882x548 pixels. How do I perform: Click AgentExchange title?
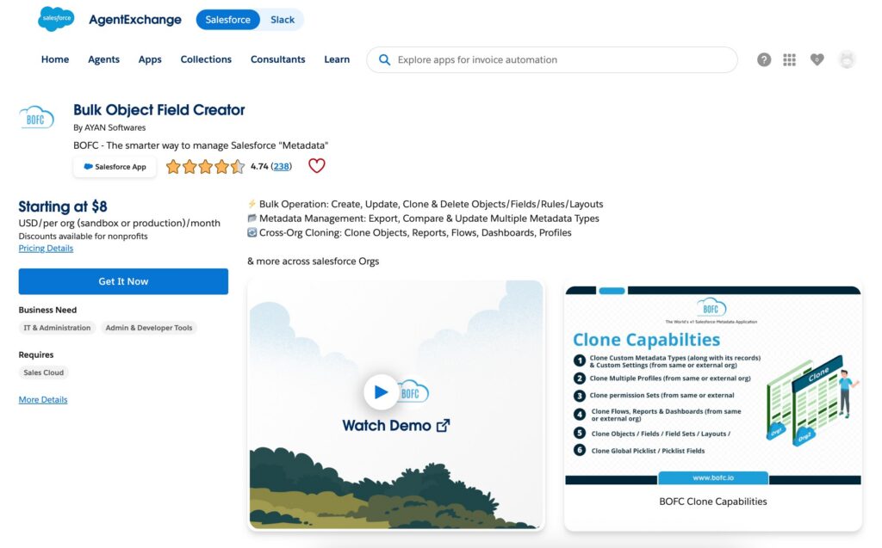[135, 20]
